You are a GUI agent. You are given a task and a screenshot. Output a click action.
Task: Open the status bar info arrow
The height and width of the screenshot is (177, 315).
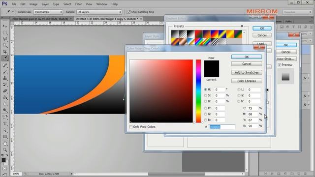[x=71, y=174]
